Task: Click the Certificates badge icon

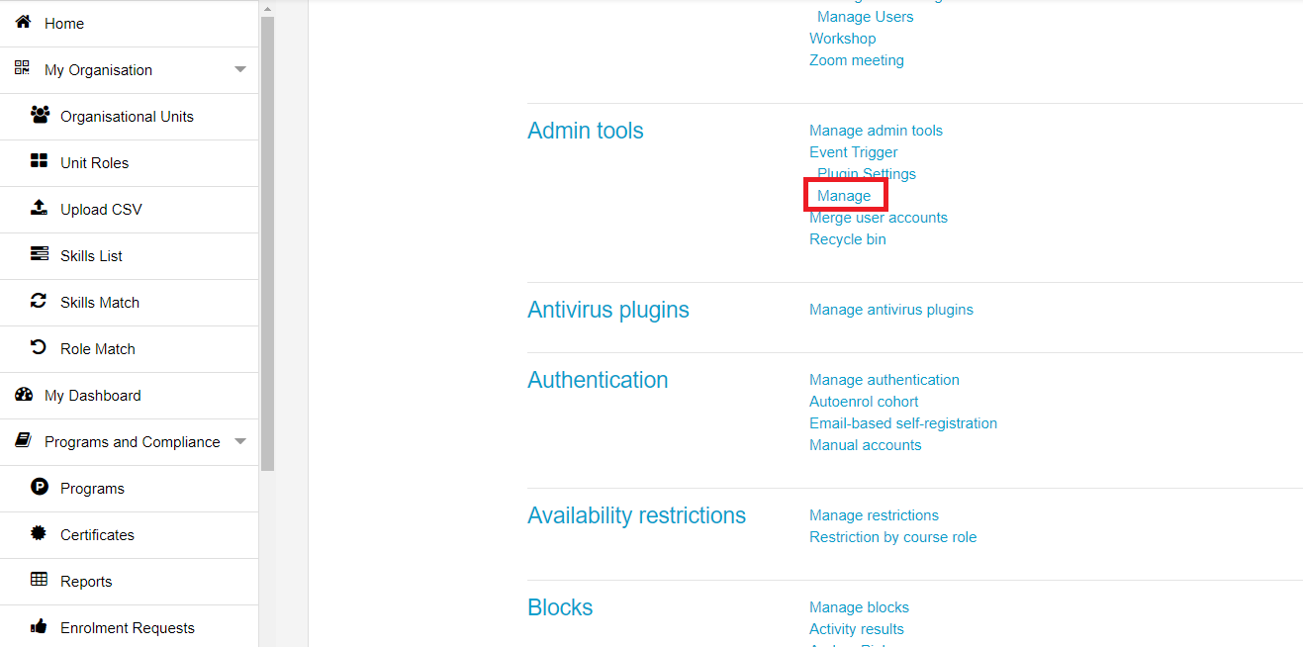Action: [40, 533]
